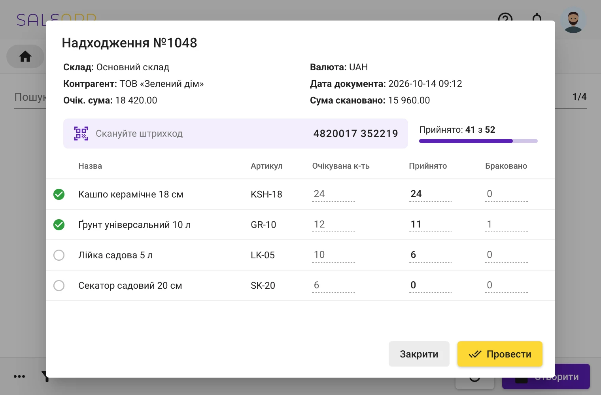Click the Сума скановано value 15 960.00
Viewport: 601px width, 395px height.
point(409,100)
